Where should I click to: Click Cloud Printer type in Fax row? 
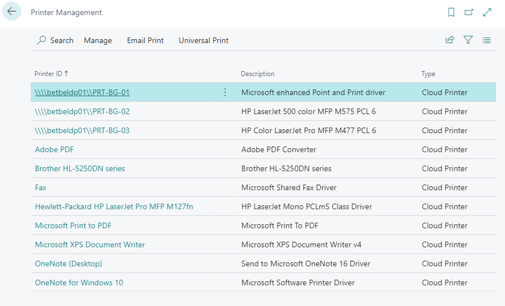[445, 187]
